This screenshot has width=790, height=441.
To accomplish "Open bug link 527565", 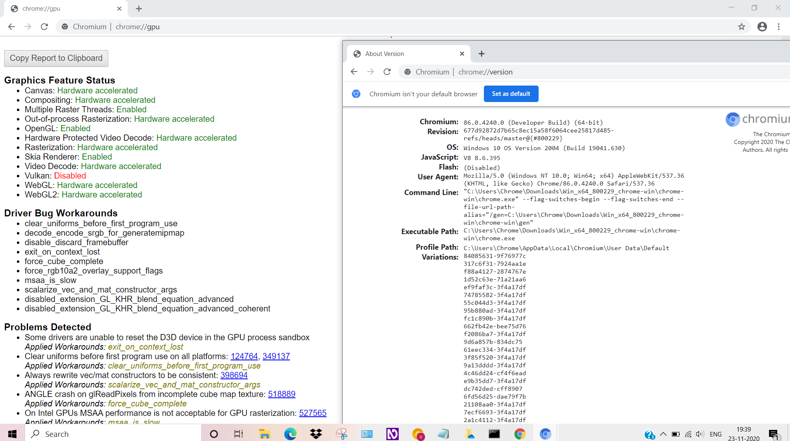I will coord(313,413).
